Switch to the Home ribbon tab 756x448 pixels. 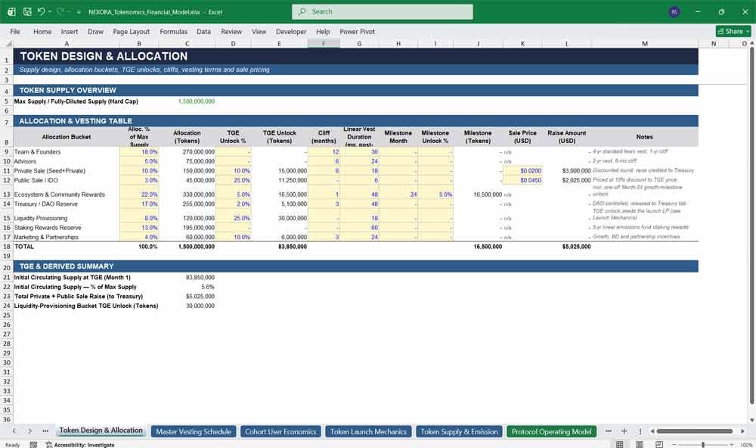click(x=42, y=31)
